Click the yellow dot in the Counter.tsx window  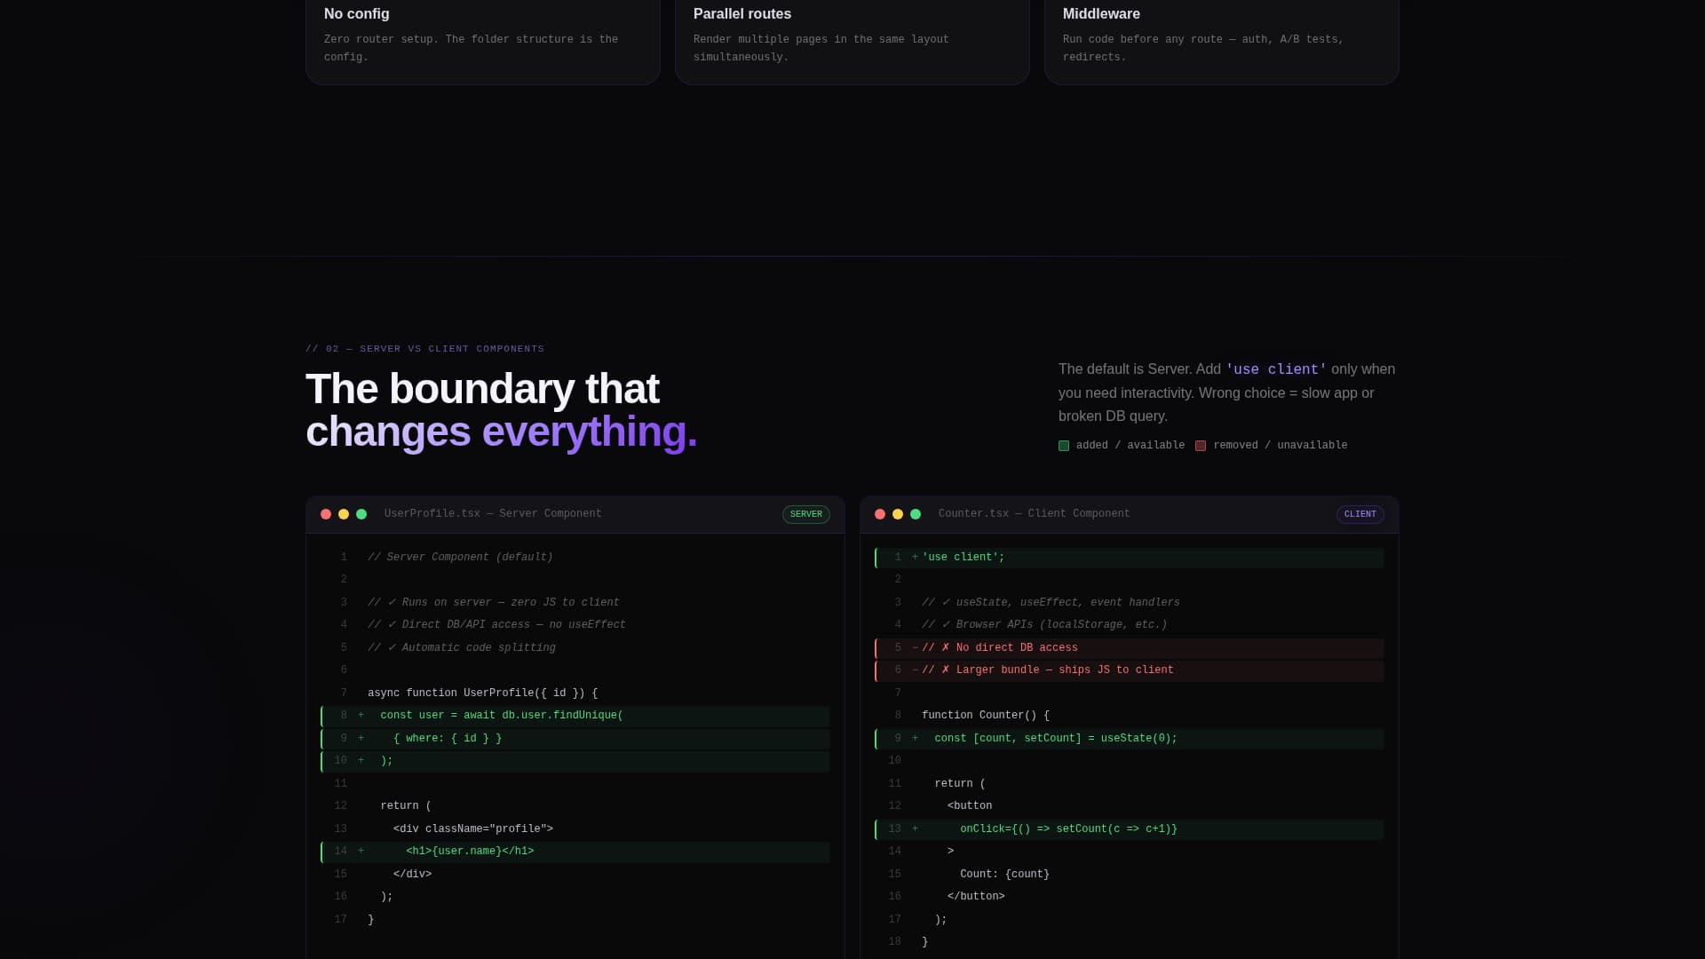898,514
